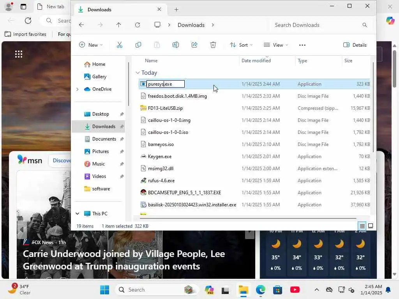Open the Windows Start button
This screenshot has width=399, height=299.
[104, 290]
